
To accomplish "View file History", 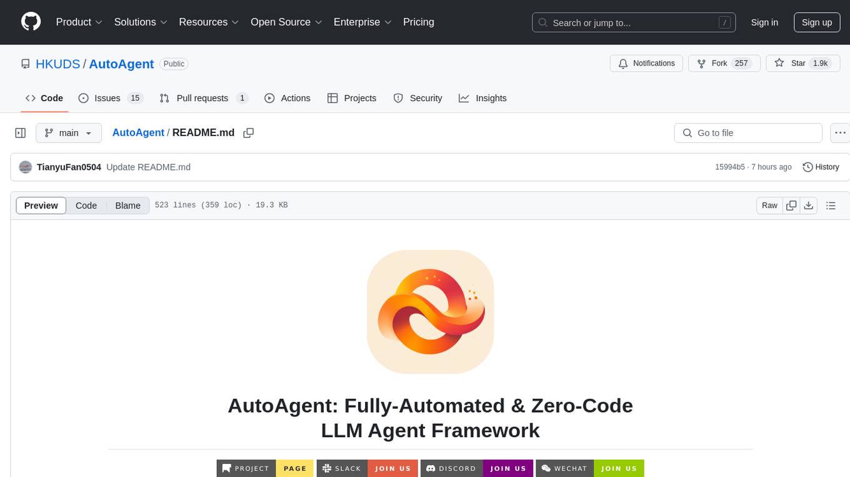I will point(821,167).
